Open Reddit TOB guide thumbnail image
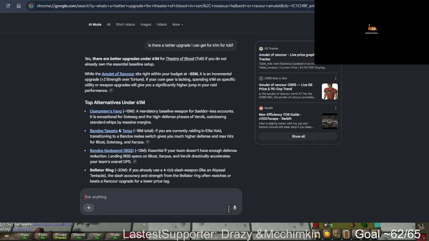The height and width of the screenshot is (241, 429). pyautogui.click(x=330, y=121)
